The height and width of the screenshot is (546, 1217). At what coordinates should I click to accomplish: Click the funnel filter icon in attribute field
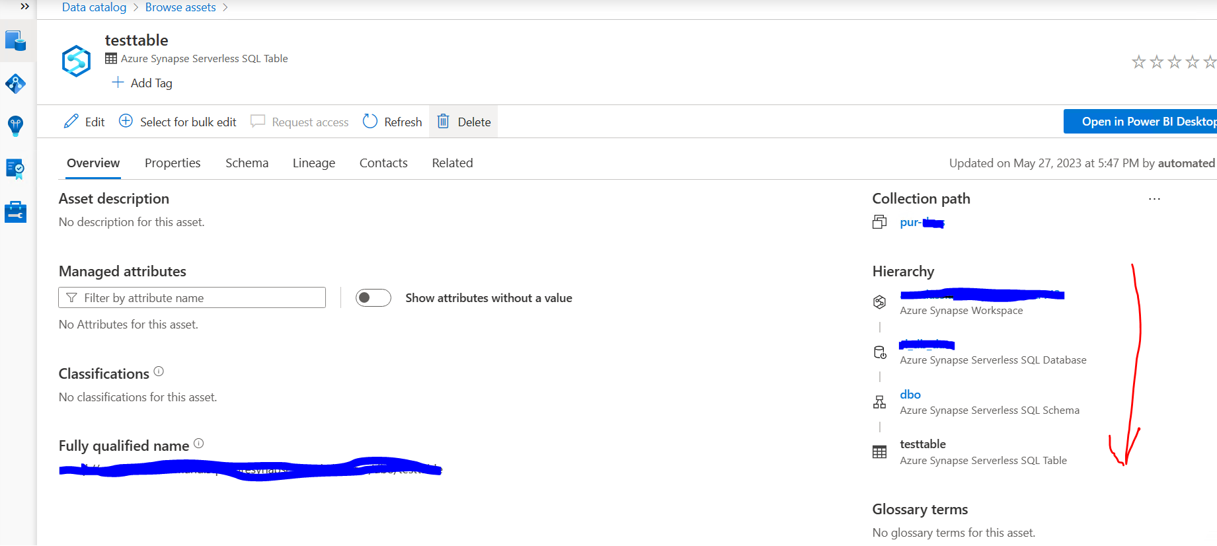coord(71,298)
